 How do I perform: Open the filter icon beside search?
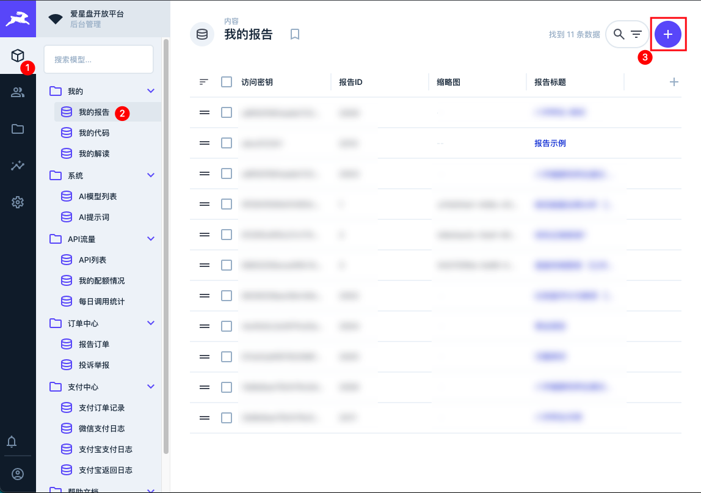[x=636, y=34]
